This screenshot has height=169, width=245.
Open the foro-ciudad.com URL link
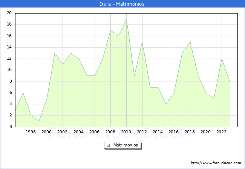(x=216, y=163)
